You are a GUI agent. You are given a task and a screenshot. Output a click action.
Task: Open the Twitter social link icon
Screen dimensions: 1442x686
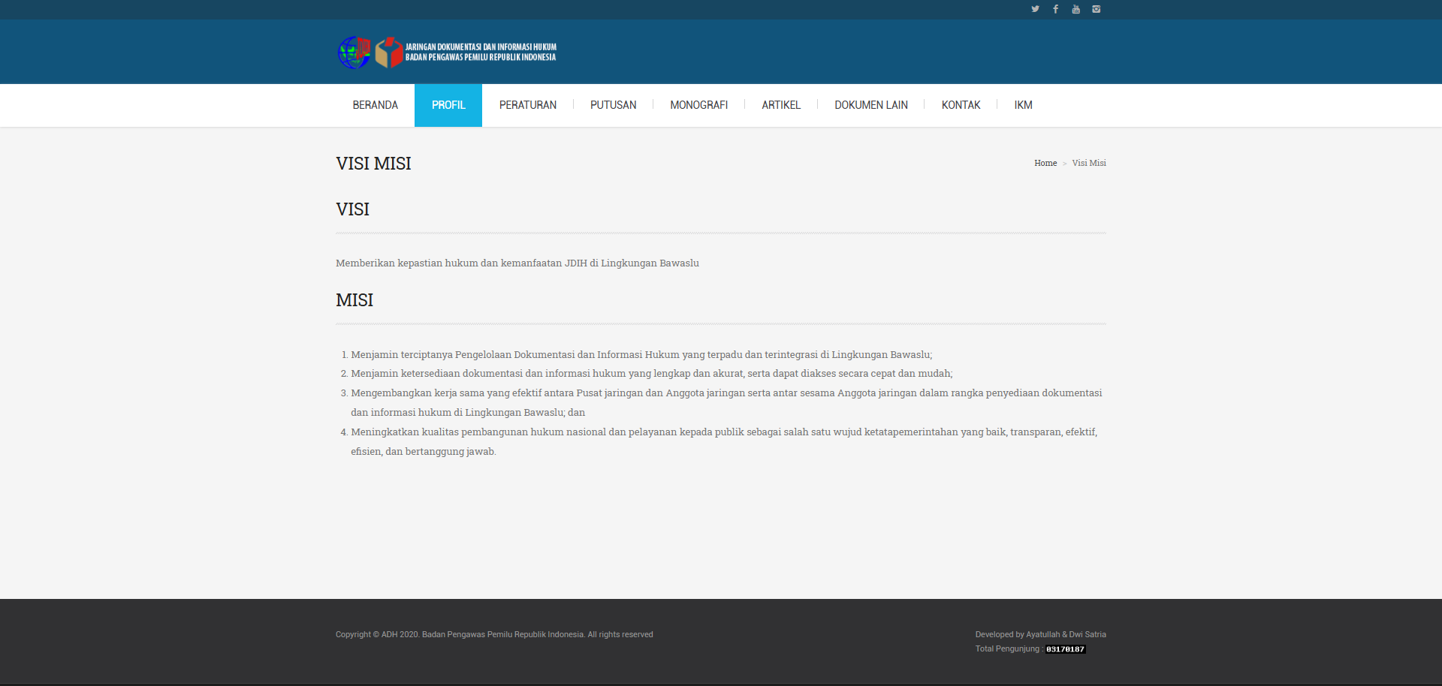click(x=1035, y=9)
